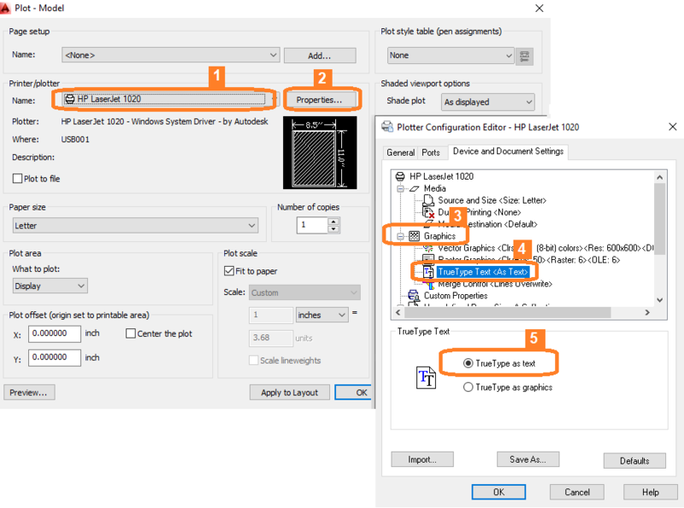
Task: Switch to the Ports tab
Action: point(431,152)
